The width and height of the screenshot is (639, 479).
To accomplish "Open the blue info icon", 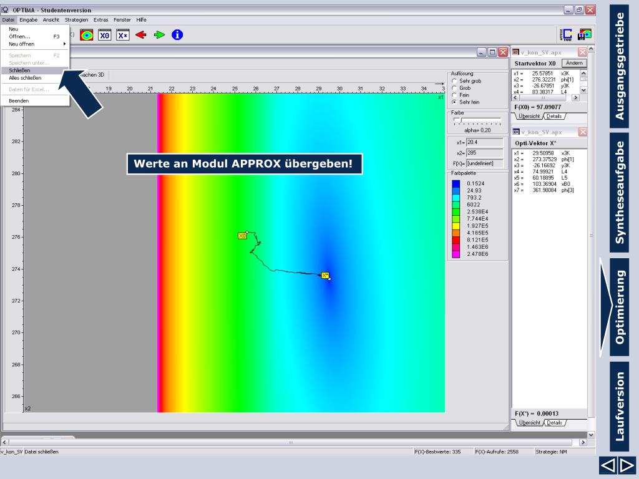I will pos(177,35).
